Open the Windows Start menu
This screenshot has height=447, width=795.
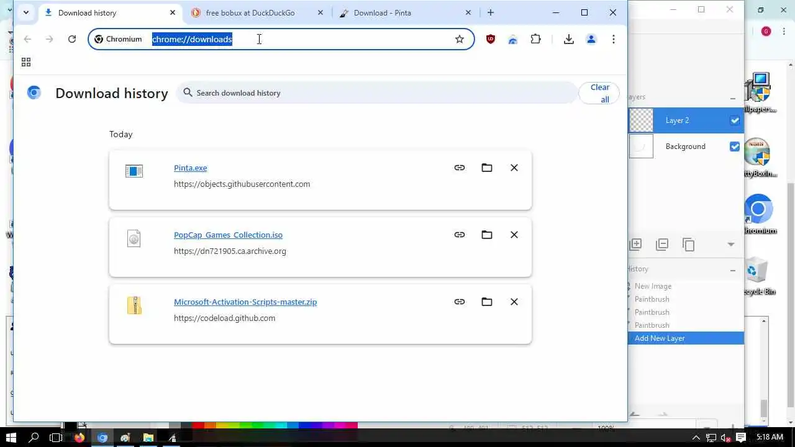click(11, 438)
